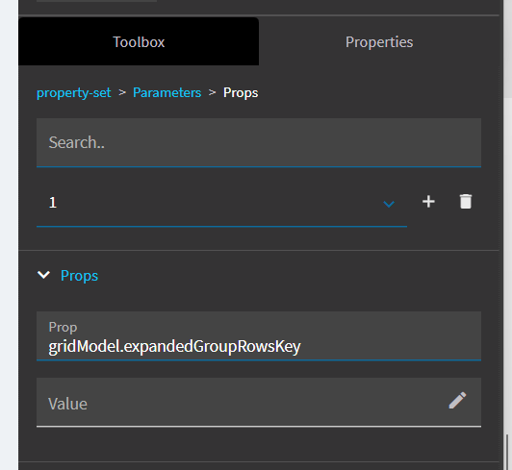Viewport: 512px width, 470px height.
Task: Click empty panel area below Value field
Action: click(259, 444)
